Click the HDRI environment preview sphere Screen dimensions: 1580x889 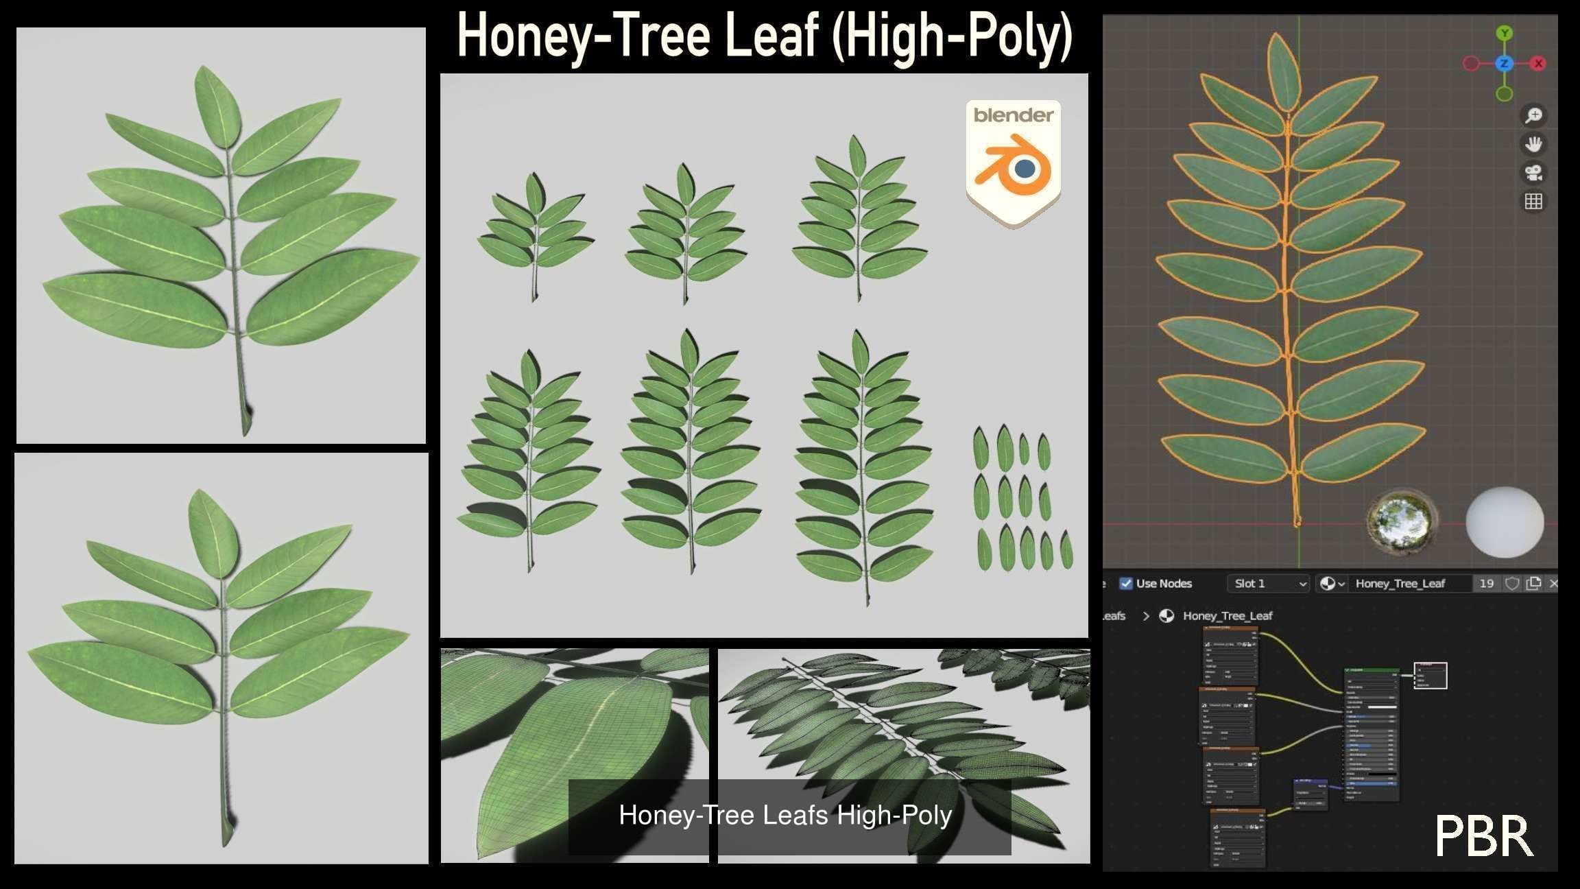click(1402, 523)
